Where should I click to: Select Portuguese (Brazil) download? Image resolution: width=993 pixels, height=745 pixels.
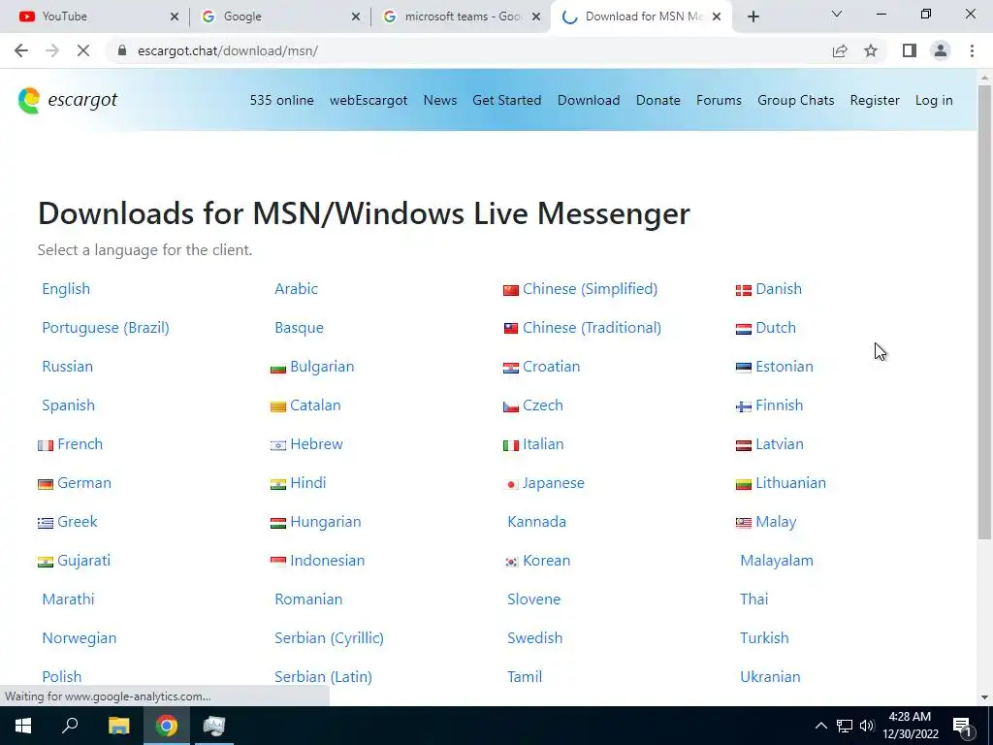point(106,328)
